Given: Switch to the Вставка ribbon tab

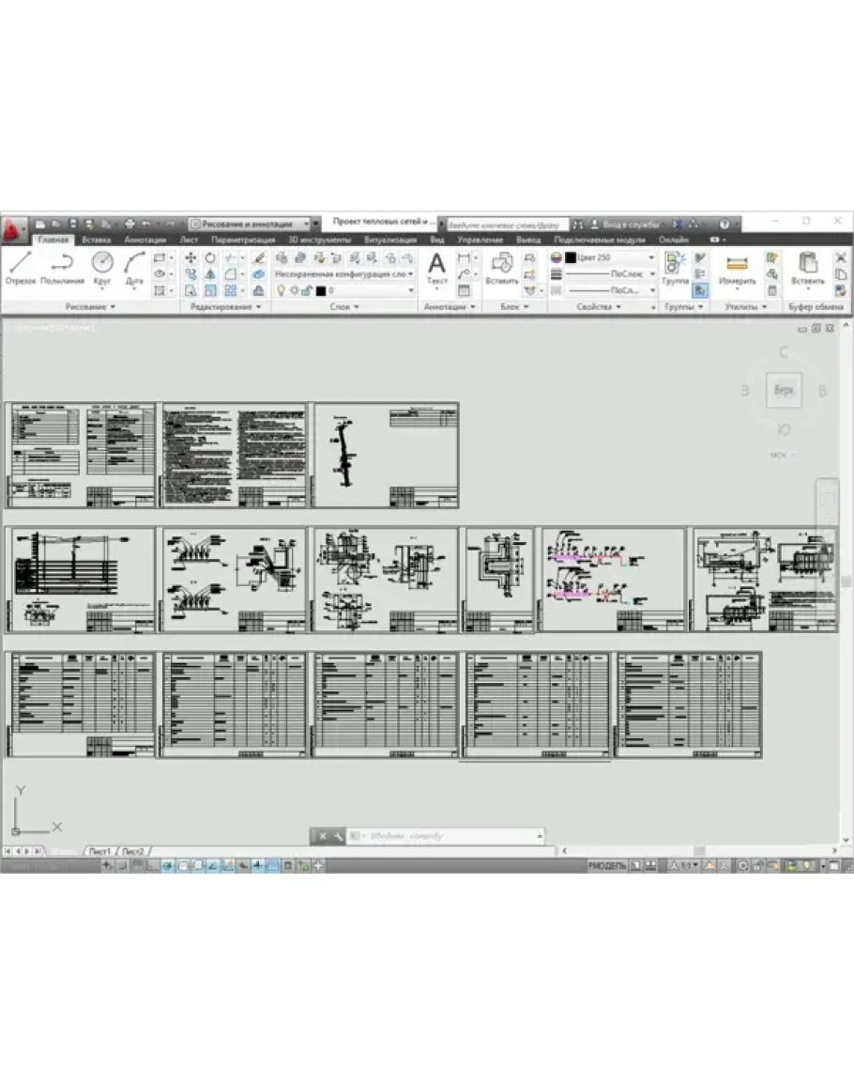Looking at the screenshot, I should [96, 240].
